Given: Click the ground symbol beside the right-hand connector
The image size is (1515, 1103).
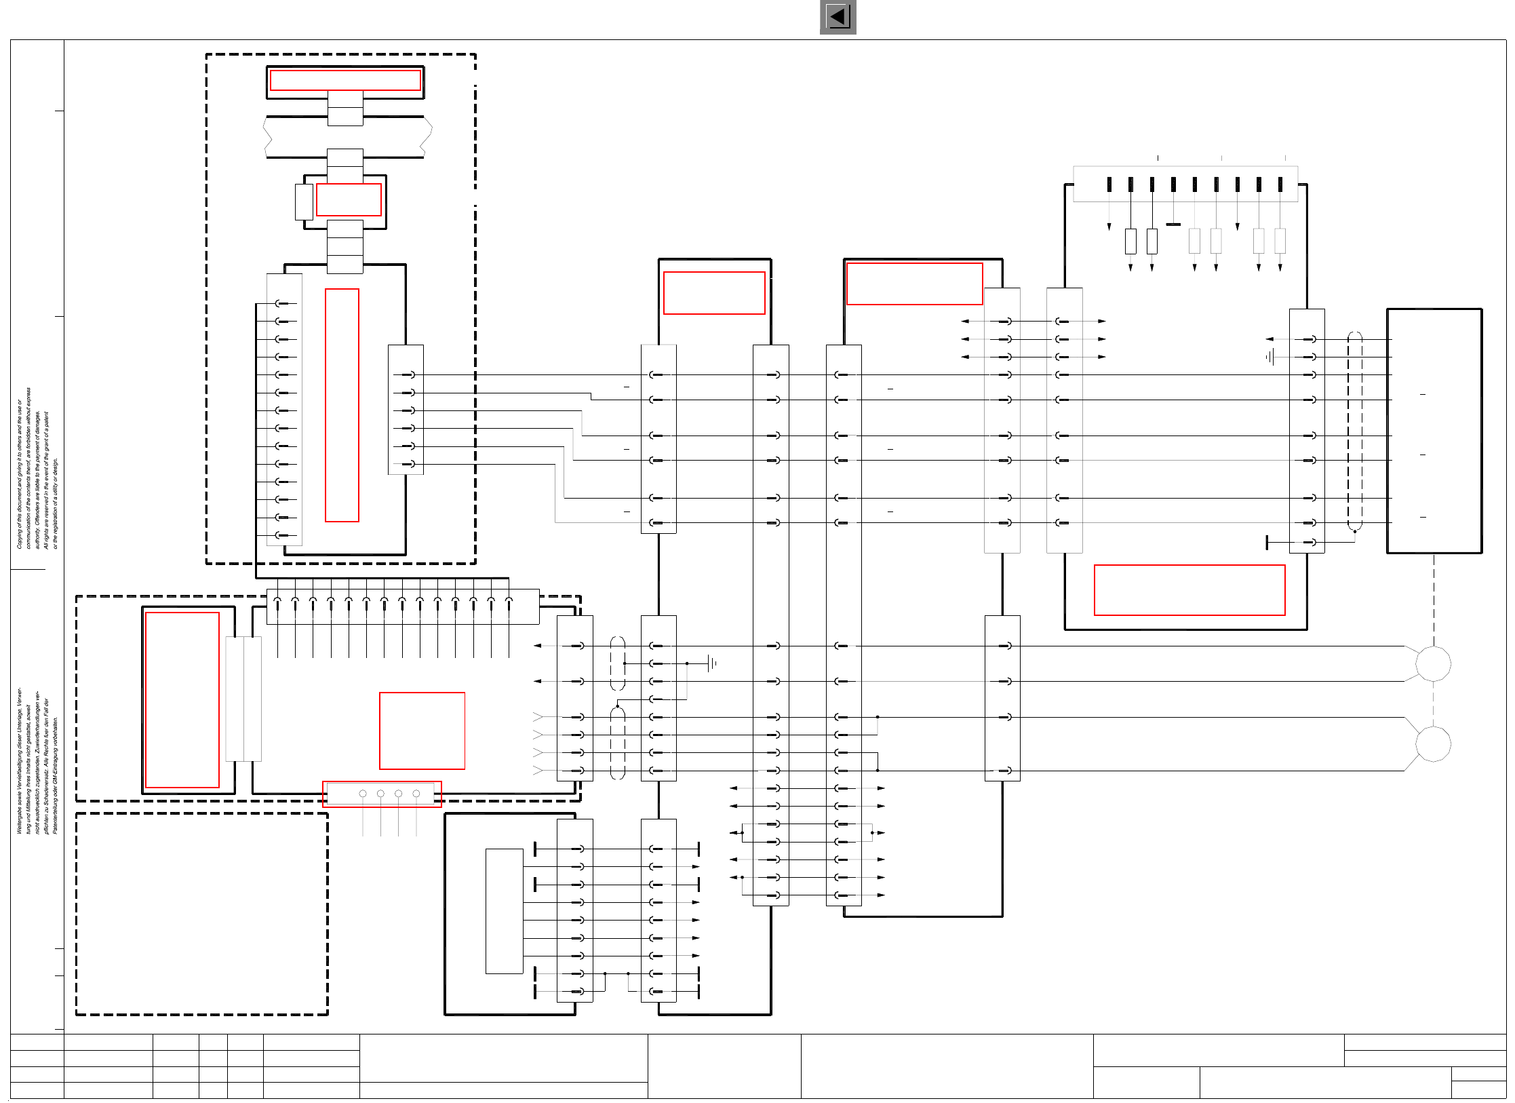Looking at the screenshot, I should [1270, 357].
